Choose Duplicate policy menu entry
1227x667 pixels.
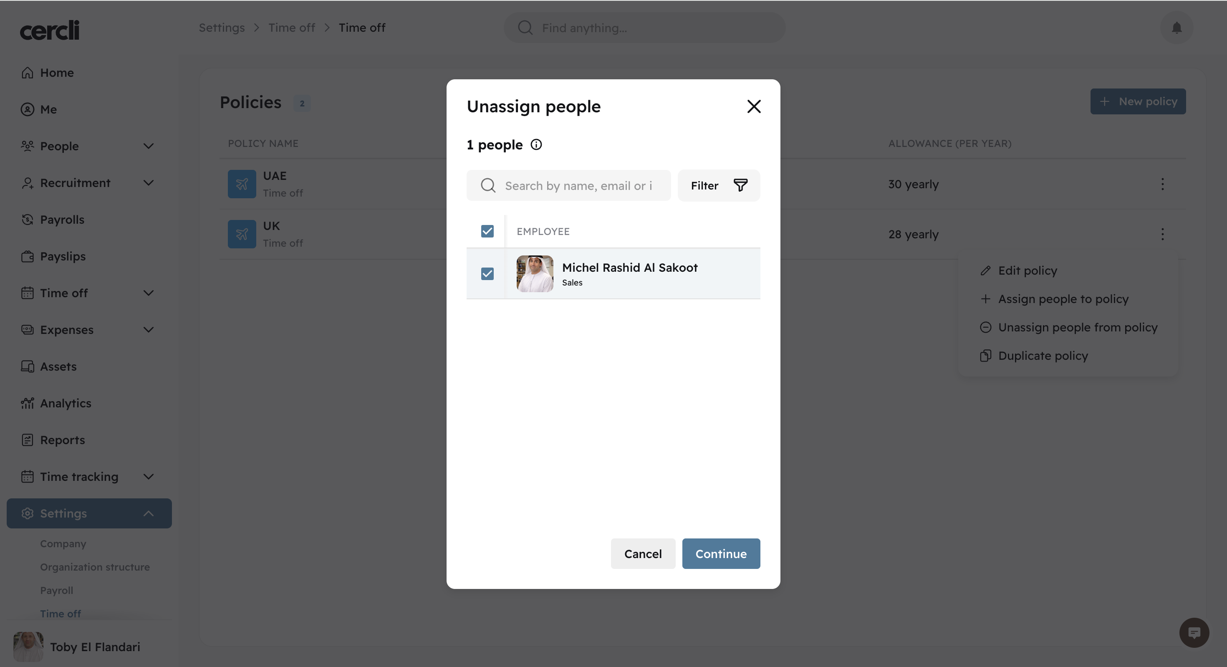coord(1043,356)
